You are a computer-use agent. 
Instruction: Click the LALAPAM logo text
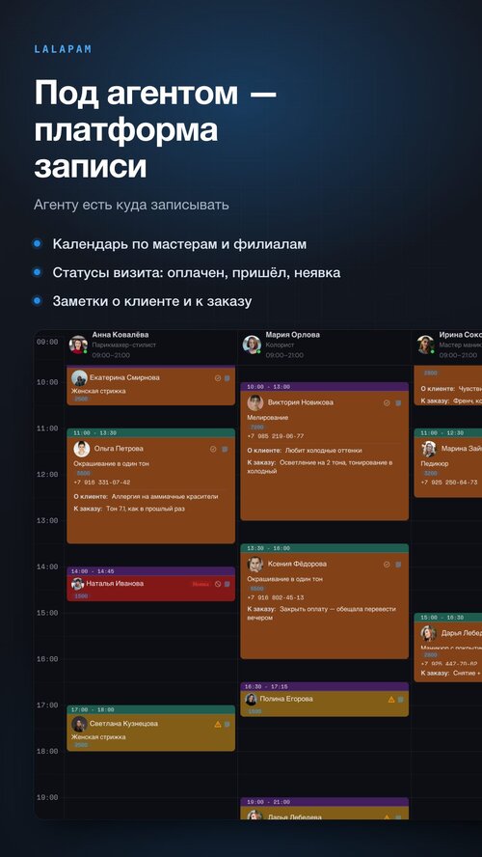tap(63, 49)
